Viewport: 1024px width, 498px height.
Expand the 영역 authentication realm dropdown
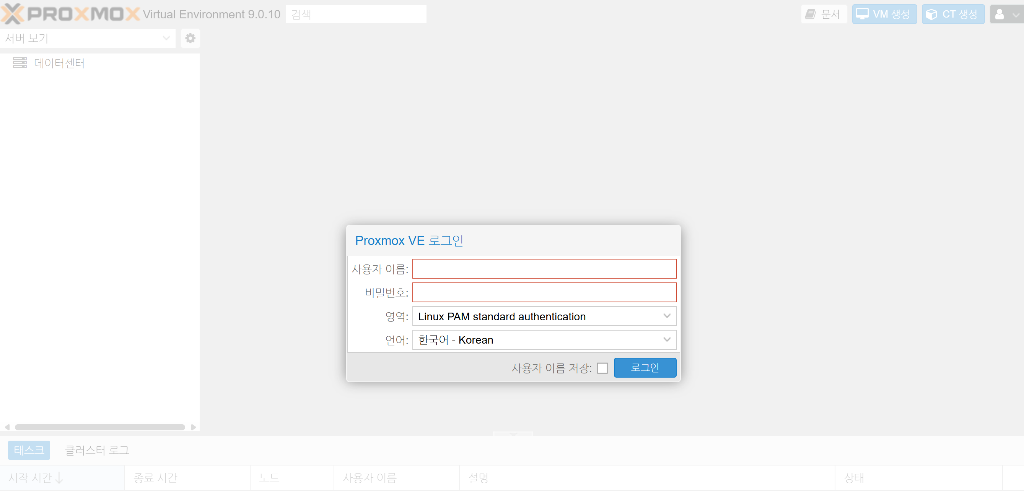(x=667, y=316)
